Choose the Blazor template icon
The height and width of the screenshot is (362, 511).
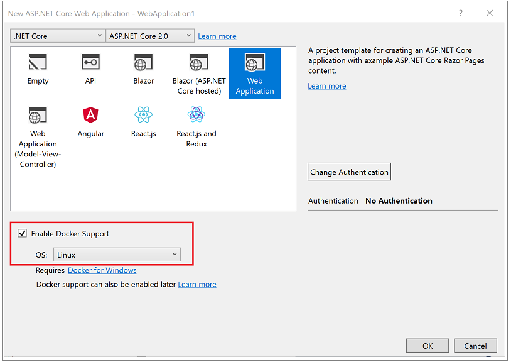tap(143, 62)
